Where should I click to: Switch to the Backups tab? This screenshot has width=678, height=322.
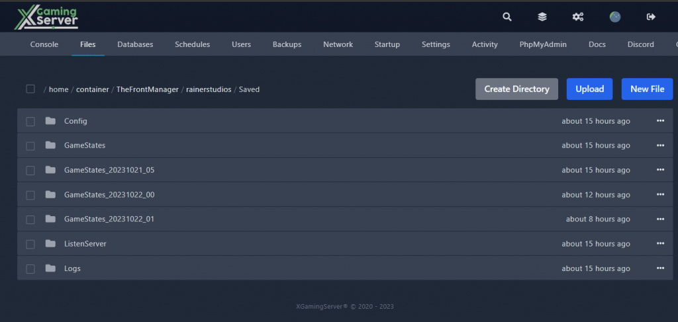coord(287,44)
